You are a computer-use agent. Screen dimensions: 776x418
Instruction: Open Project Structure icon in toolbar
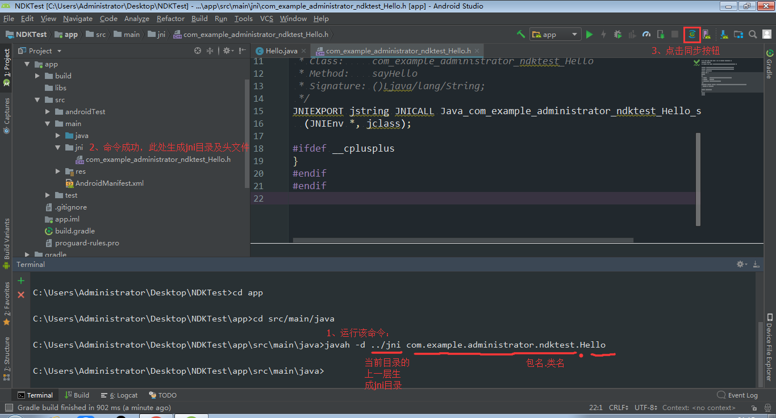739,34
